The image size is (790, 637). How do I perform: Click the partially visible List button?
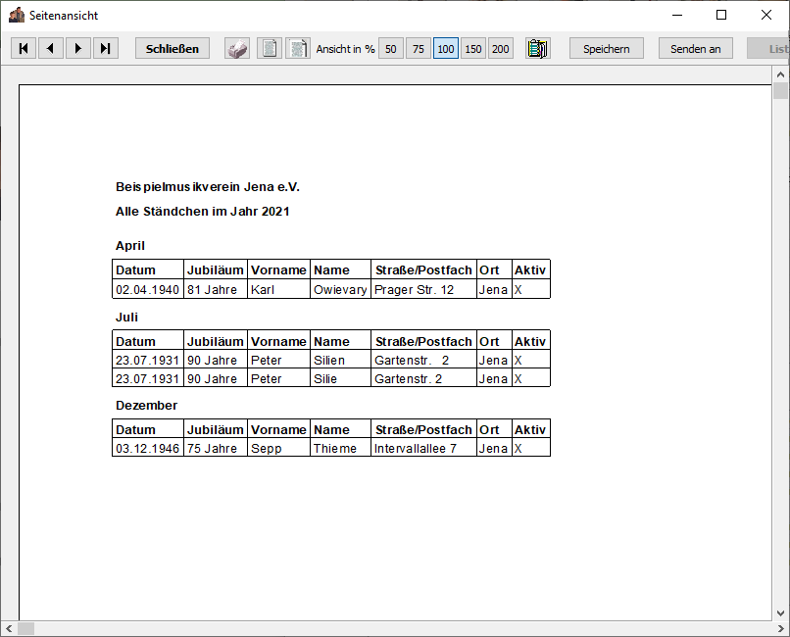point(768,49)
